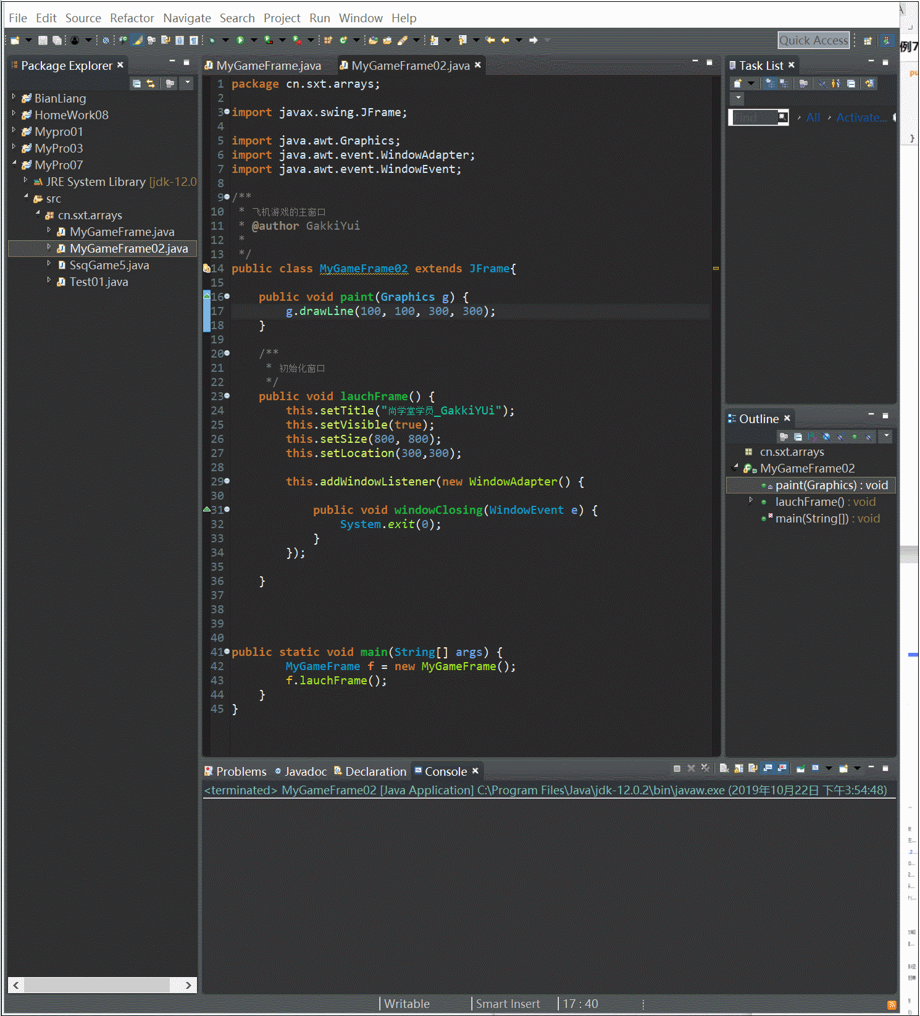Click Collapse All icon in Task List toolbar

851,83
